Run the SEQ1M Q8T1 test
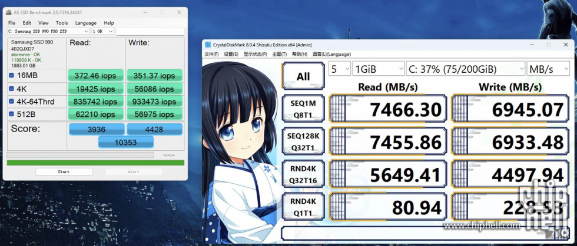This screenshot has width=577, height=246. pyautogui.click(x=303, y=109)
